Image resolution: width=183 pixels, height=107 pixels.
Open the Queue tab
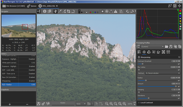pyautogui.click(x=32, y=5)
